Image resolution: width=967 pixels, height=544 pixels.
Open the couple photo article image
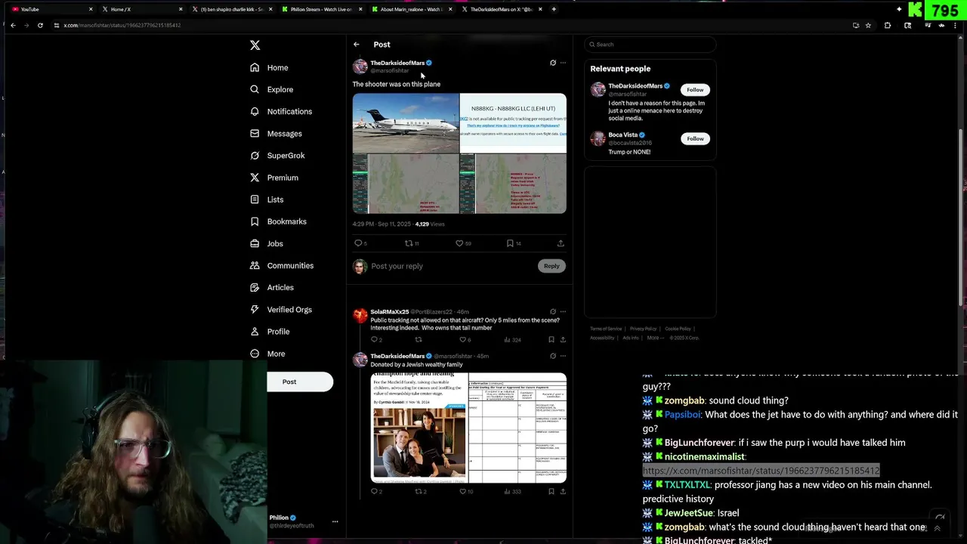419,428
